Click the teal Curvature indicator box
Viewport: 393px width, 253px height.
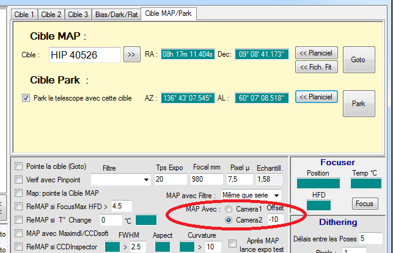pos(187,247)
